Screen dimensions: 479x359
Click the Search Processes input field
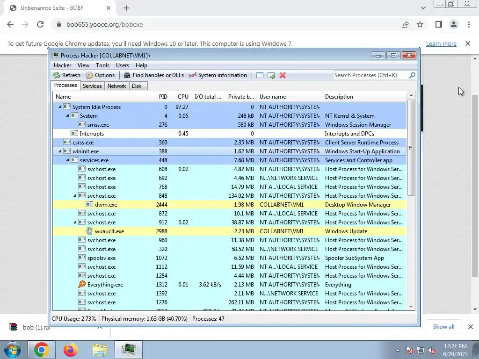pyautogui.click(x=371, y=75)
